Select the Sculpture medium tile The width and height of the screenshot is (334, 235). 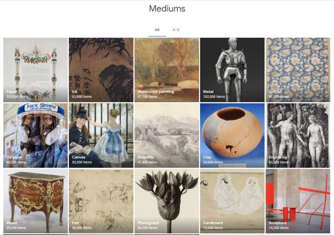coord(298,201)
